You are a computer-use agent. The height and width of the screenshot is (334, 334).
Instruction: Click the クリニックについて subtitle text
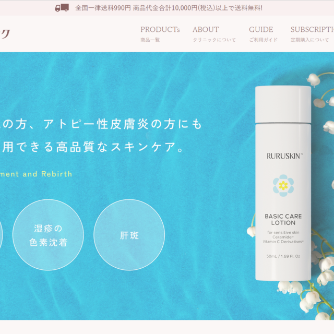pyautogui.click(x=214, y=40)
